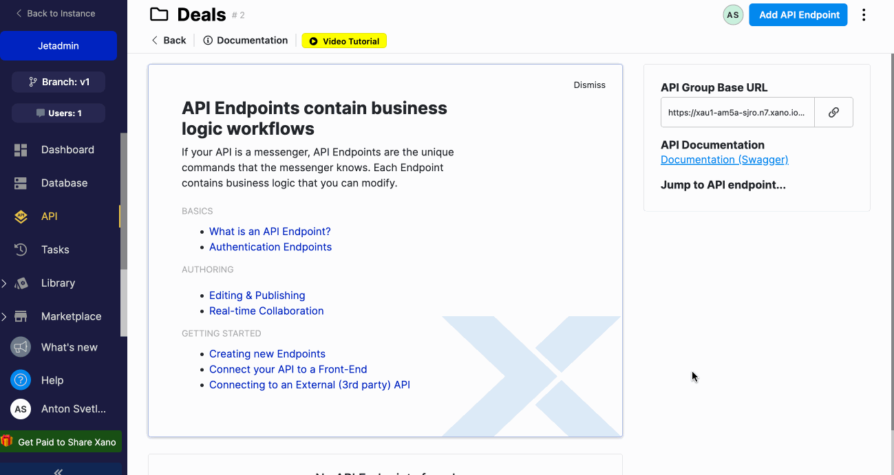
Task: Open the Documentation tab item
Action: click(246, 41)
